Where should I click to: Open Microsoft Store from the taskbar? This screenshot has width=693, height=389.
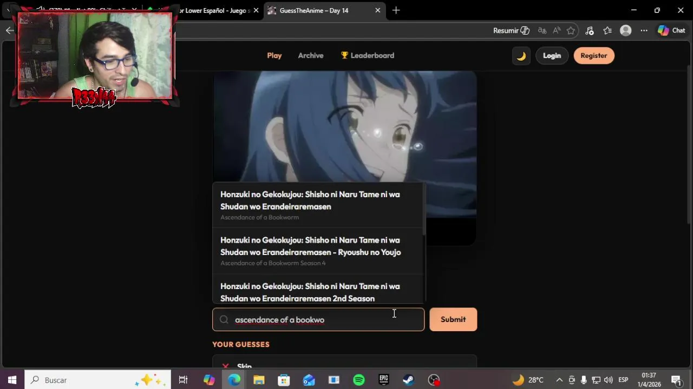pos(284,380)
